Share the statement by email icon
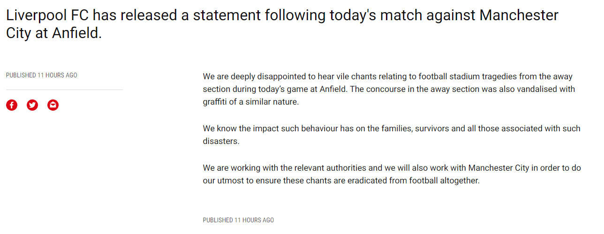Screen dimensions: 604x234 tap(53, 105)
